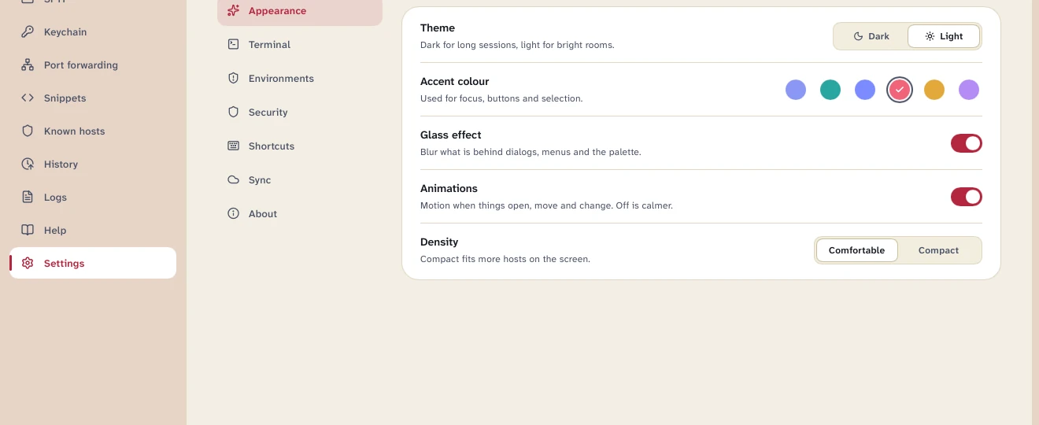Click the Shortcuts keyboard icon
Image resolution: width=1039 pixels, height=425 pixels.
pyautogui.click(x=233, y=146)
